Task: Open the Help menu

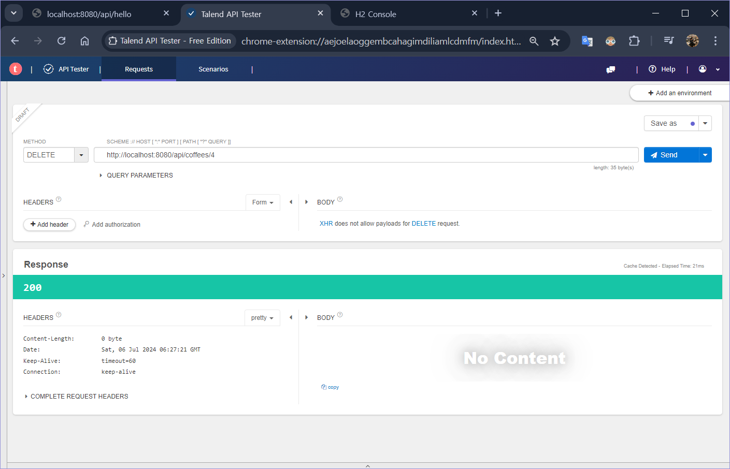Action: [662, 69]
